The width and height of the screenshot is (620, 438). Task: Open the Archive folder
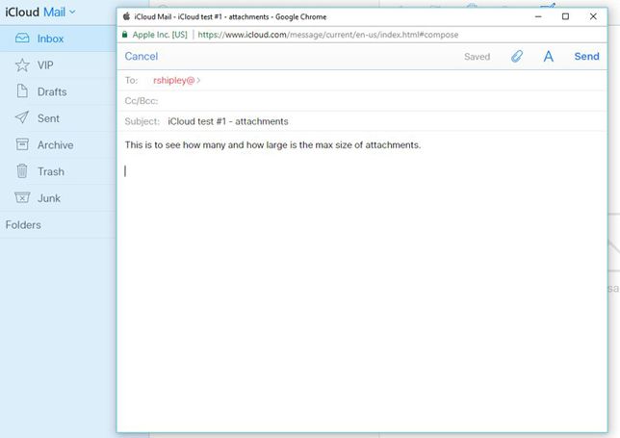pos(58,145)
